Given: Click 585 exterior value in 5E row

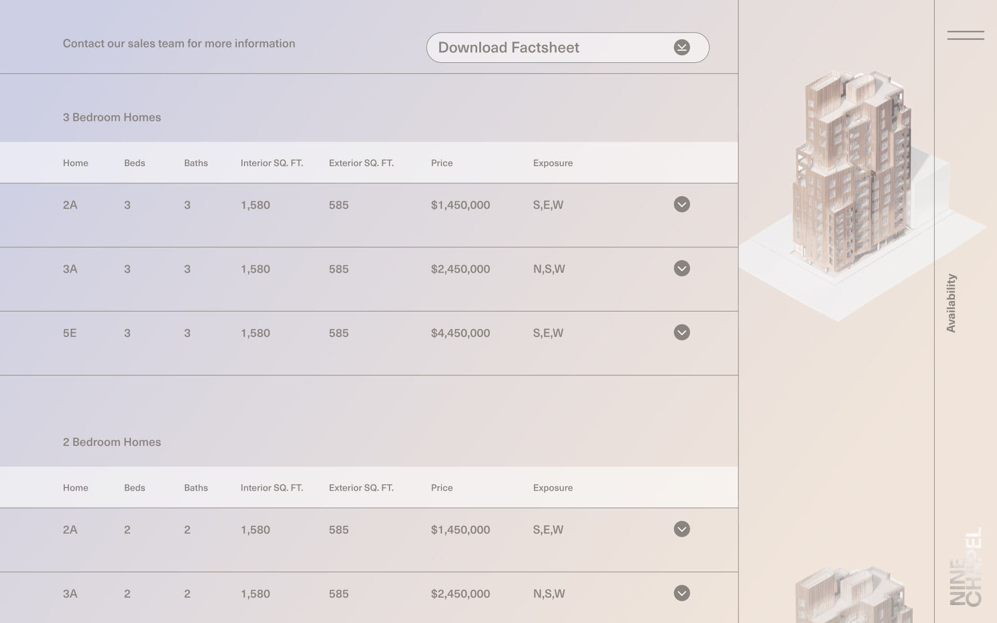Looking at the screenshot, I should 339,333.
